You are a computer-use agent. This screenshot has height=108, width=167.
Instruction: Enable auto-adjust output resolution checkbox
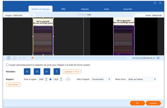(x=7, y=65)
